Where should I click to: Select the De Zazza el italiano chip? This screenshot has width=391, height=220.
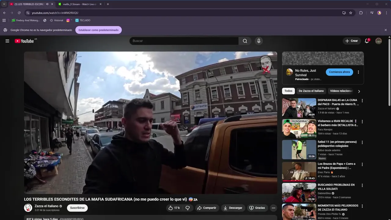point(311,91)
